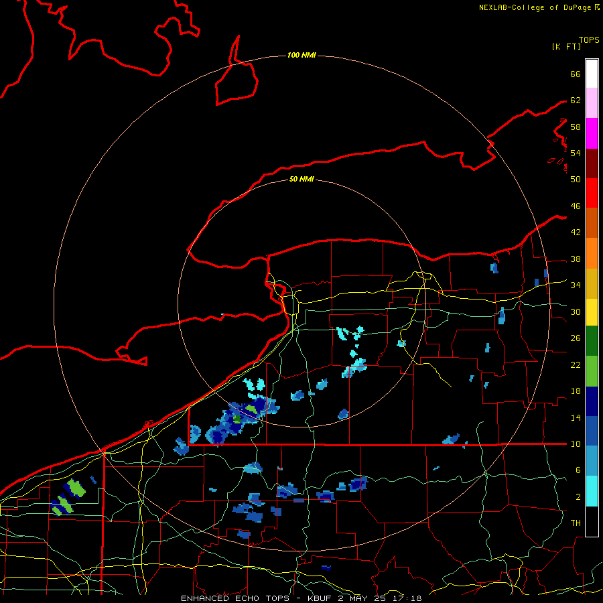Screen dimensions: 603x603
Task: Click the legend value '22'
Action: point(576,364)
